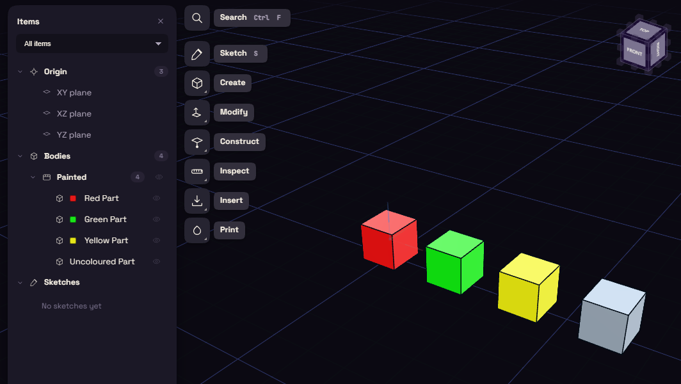This screenshot has width=681, height=384.
Task: Collapse the Painted folder group
Action: (33, 177)
